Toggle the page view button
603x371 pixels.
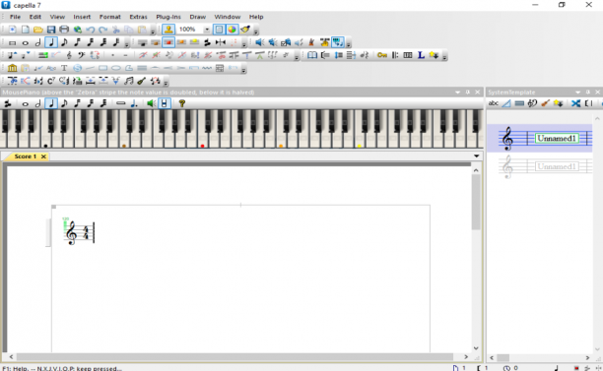click(219, 30)
